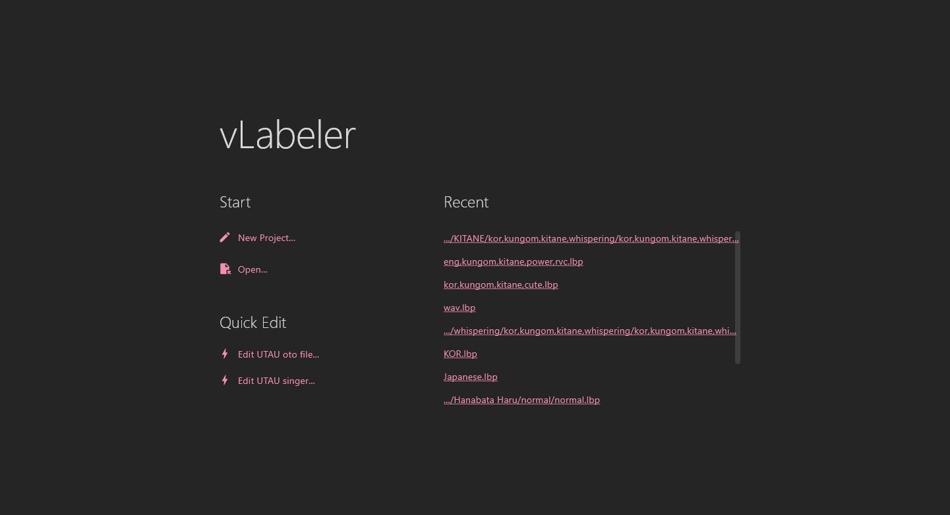Choose the Edit UTAU singer... label
950x515 pixels.
coord(276,381)
